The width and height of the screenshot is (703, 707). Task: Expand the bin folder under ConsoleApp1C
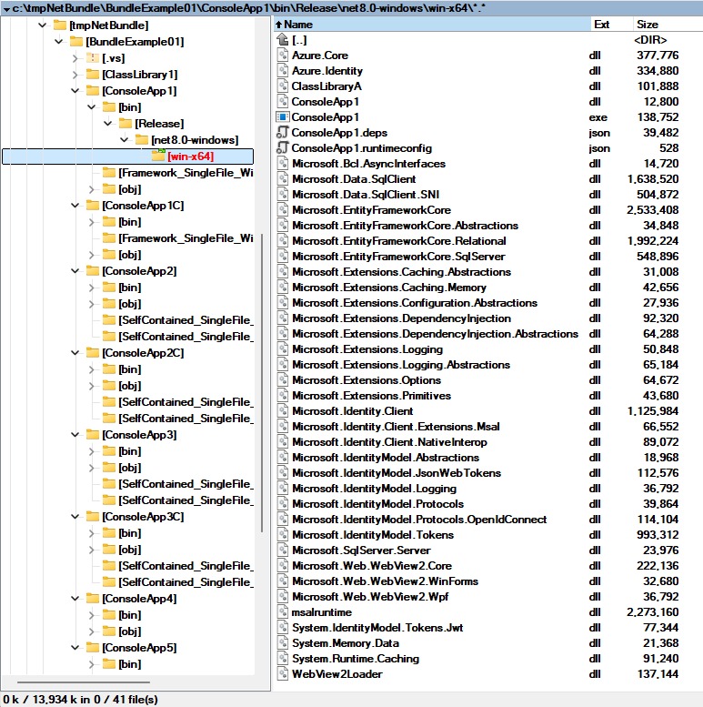(92, 222)
